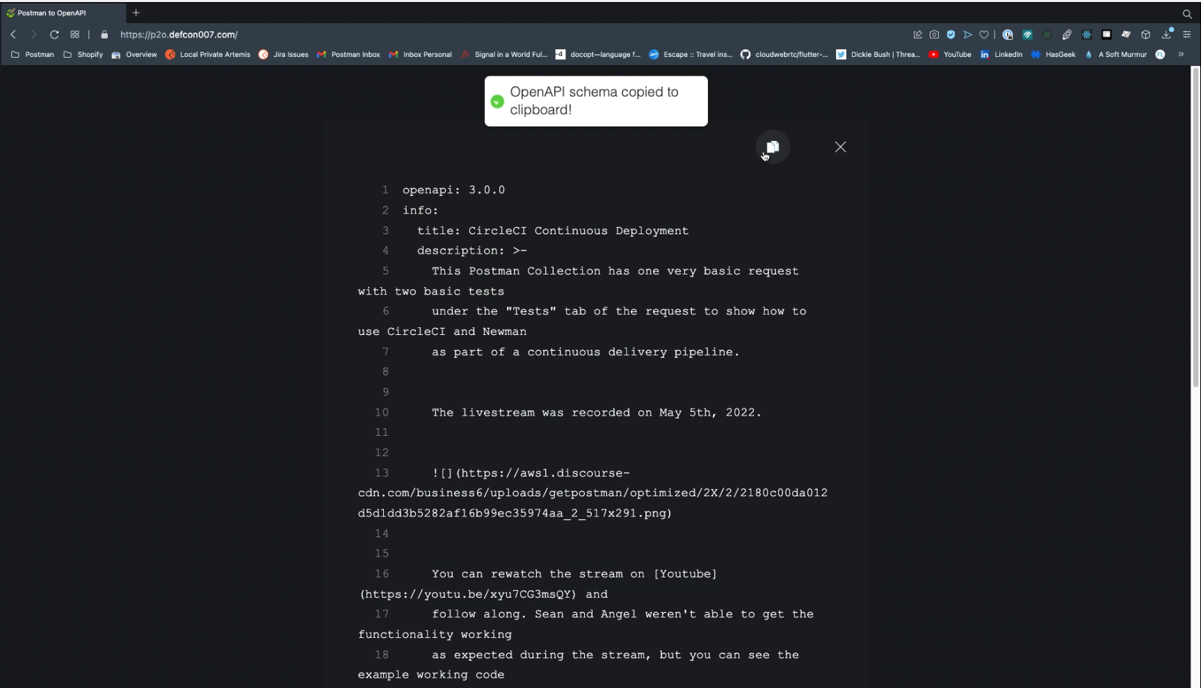Dismiss the schema copied to clipboard toast
The width and height of the screenshot is (1201, 688).
click(596, 101)
